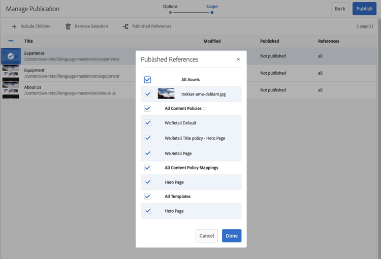The image size is (381, 259).
Task: Click the /content/we-retail/language-masters/en/about-us path
Action: [x=70, y=93]
